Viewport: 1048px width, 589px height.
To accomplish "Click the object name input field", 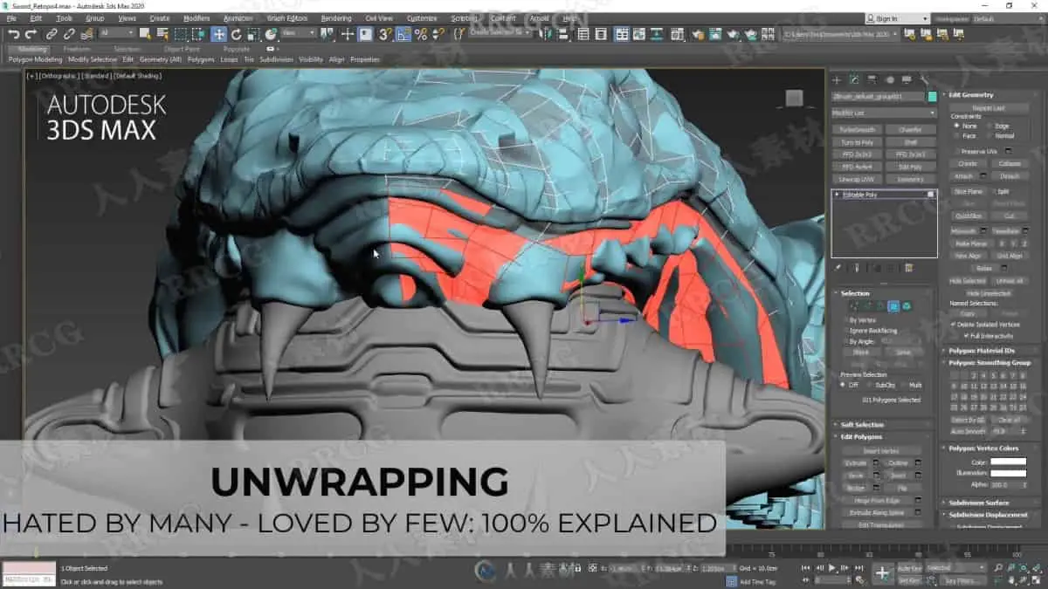I will (x=879, y=97).
